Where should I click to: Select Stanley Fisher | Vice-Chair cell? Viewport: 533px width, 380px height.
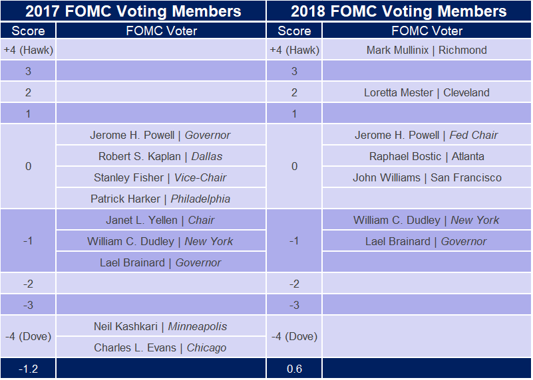pos(160,177)
